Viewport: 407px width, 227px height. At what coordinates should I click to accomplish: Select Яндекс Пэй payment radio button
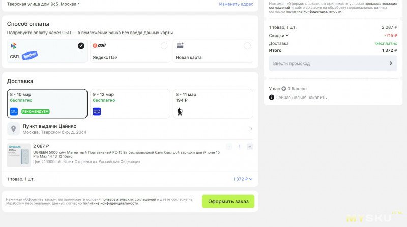[x=164, y=46]
